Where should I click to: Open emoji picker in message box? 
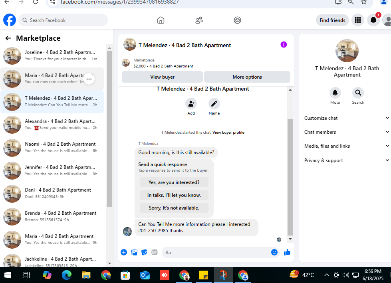click(274, 252)
